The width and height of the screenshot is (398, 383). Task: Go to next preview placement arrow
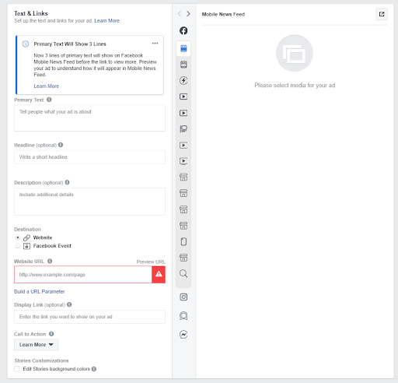coord(188,14)
